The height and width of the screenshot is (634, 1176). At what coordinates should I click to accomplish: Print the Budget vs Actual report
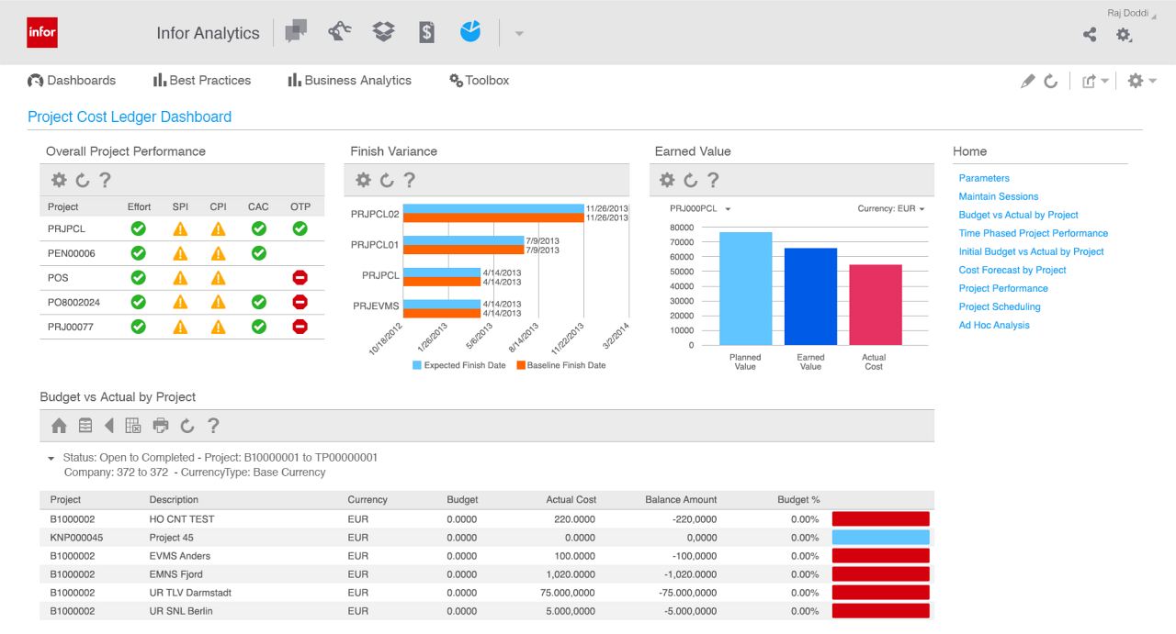161,426
